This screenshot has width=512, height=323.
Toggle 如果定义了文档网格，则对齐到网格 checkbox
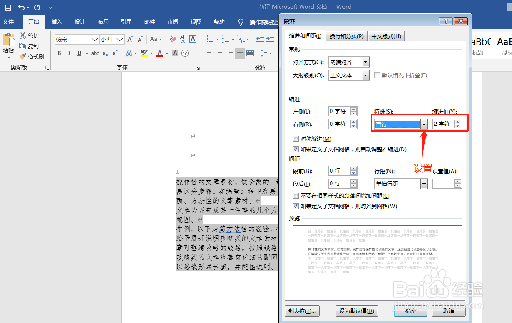tap(296, 206)
